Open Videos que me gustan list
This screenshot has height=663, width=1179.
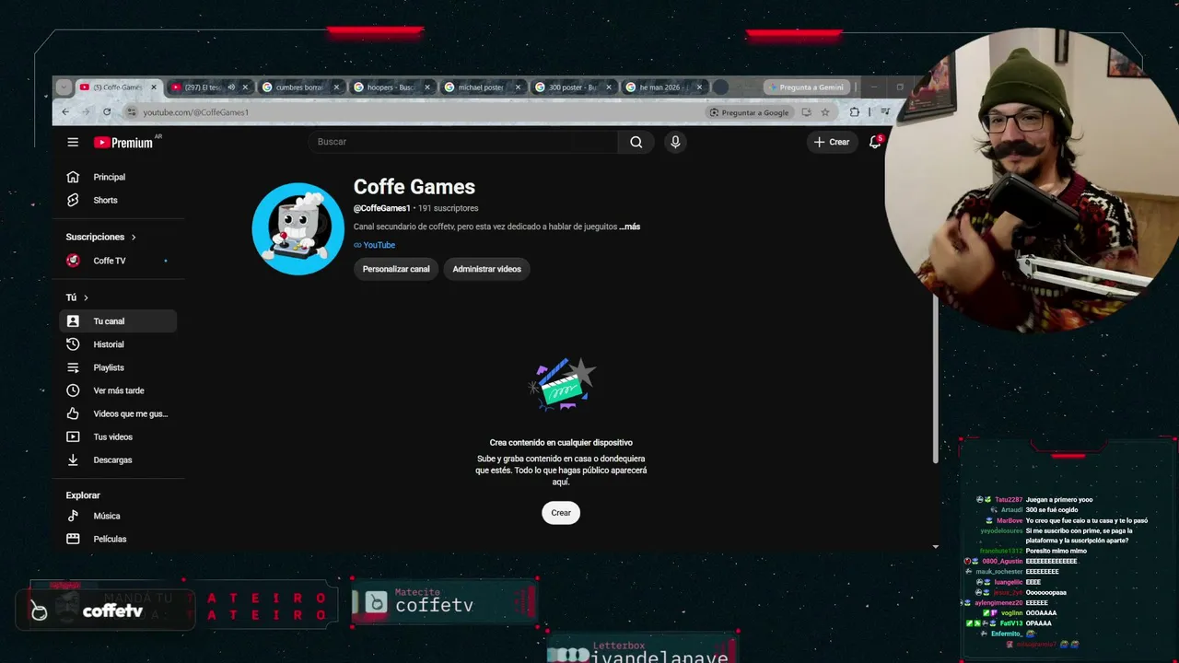[x=118, y=413]
